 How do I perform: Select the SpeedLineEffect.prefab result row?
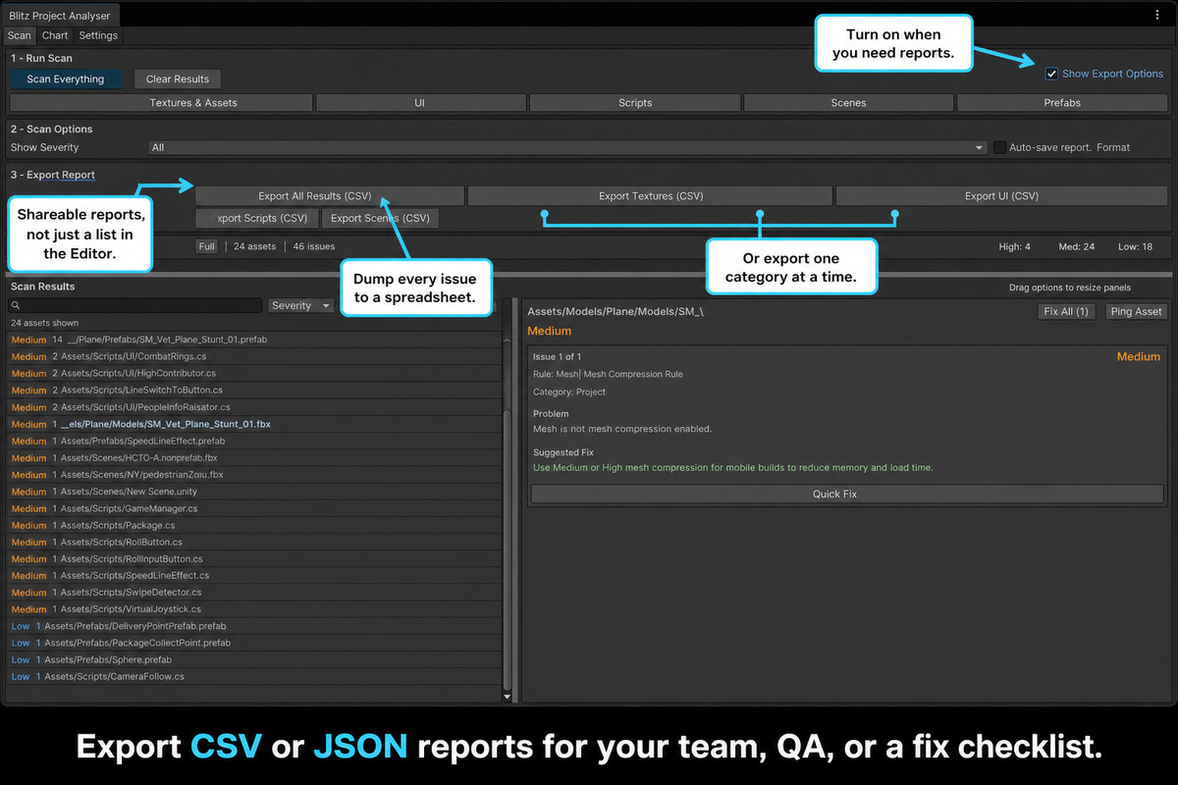tap(253, 441)
